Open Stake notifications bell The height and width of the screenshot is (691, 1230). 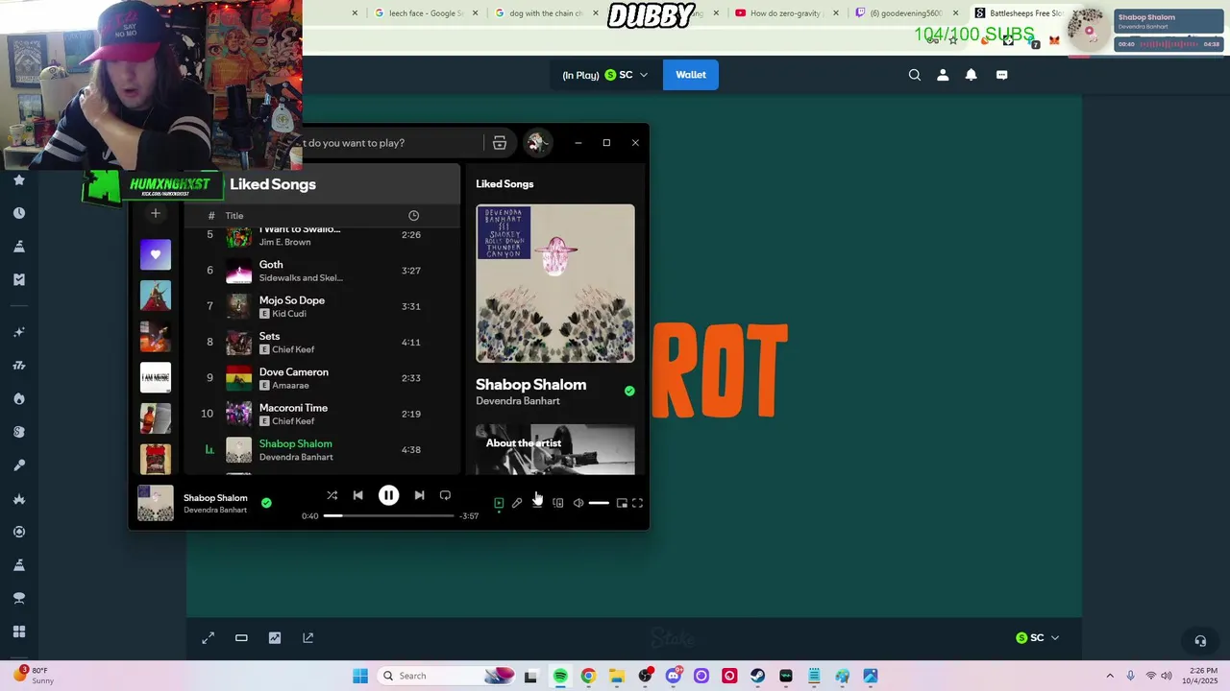972,75
